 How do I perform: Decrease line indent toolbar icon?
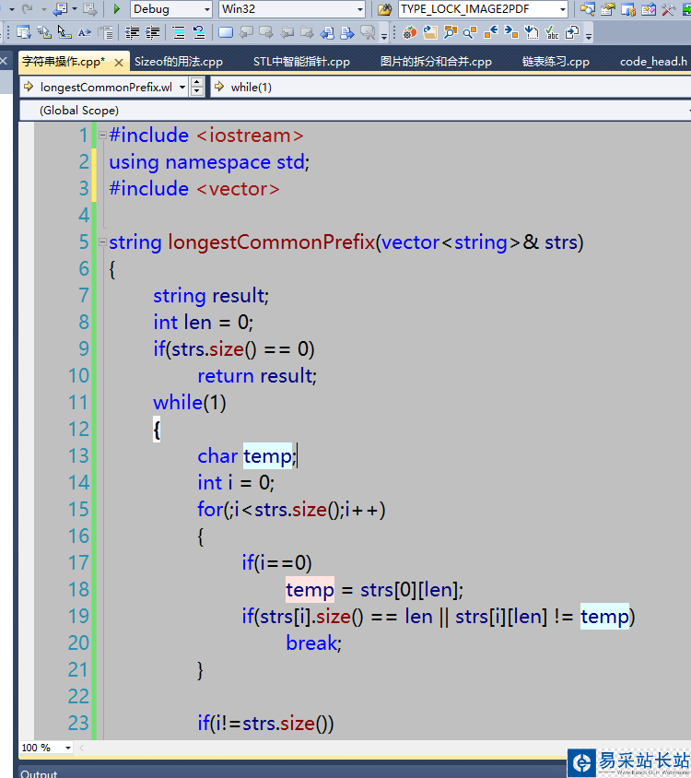[132, 33]
